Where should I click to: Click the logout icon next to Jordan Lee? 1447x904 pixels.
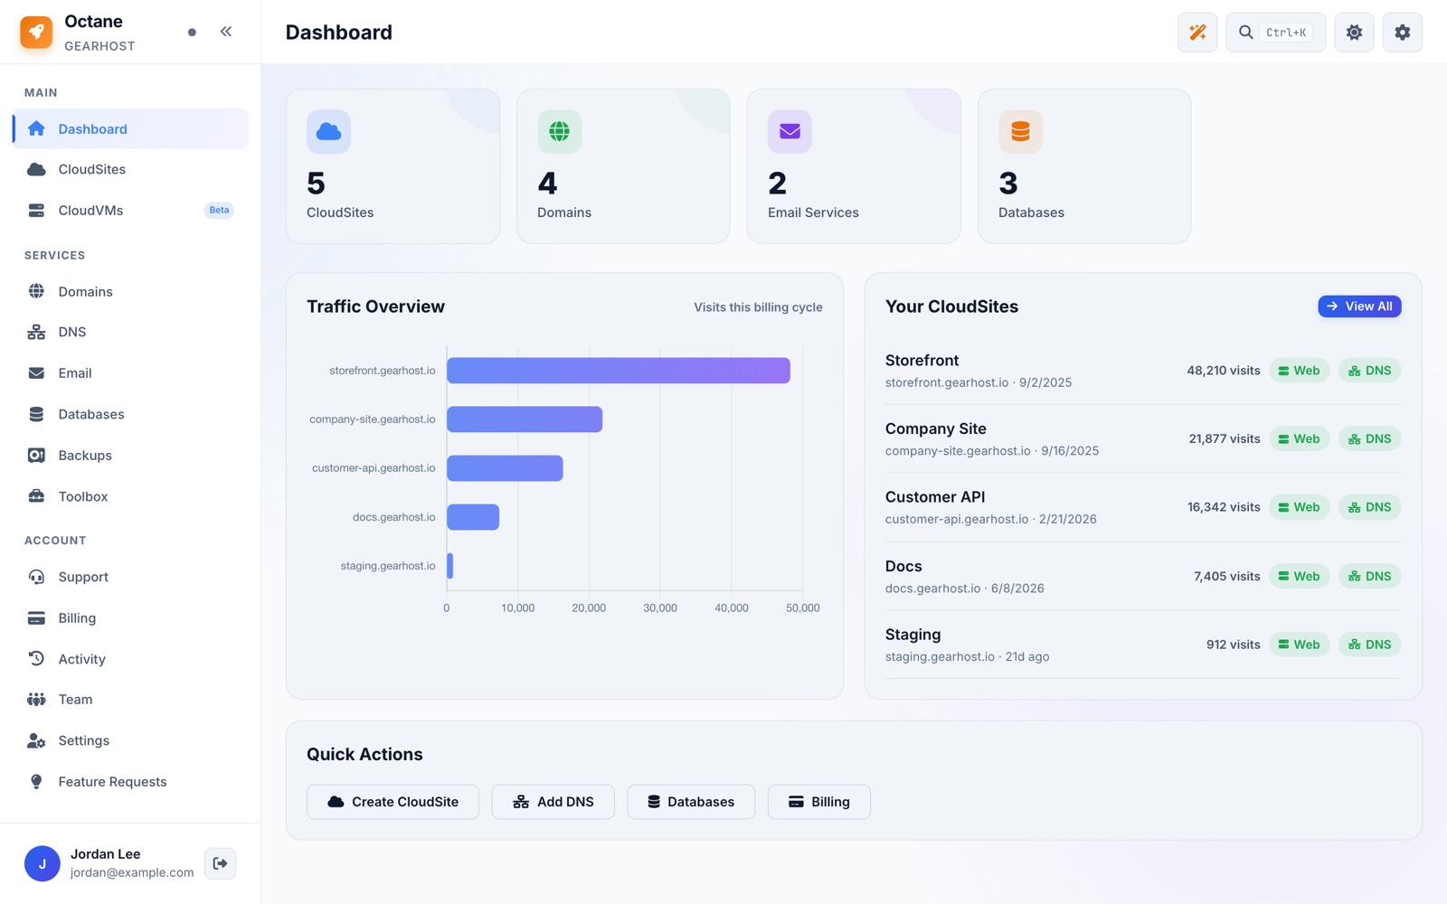pos(220,863)
